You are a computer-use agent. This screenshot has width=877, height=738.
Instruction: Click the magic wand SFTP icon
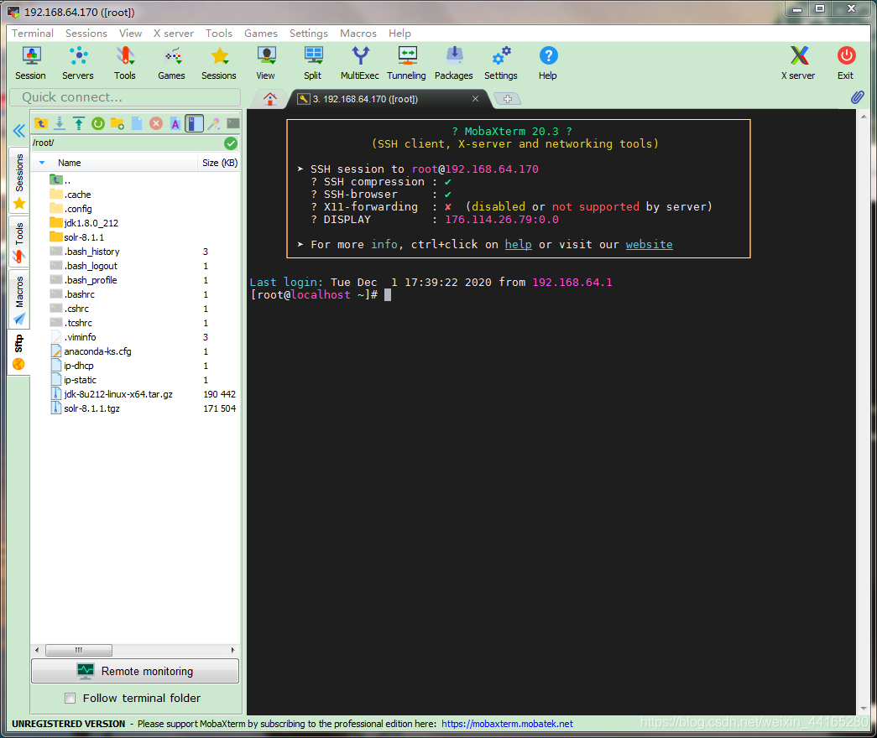point(214,123)
